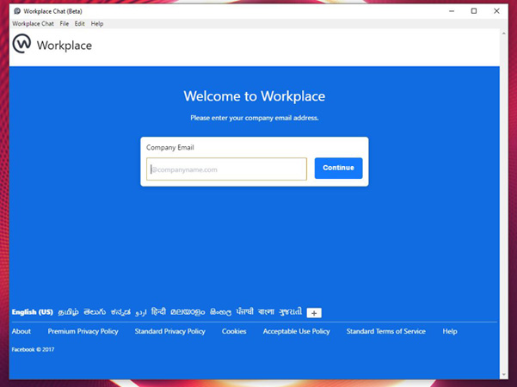Close the Workplace Chat window
Screen dimensions: 517x387
pyautogui.click(x=496, y=11)
